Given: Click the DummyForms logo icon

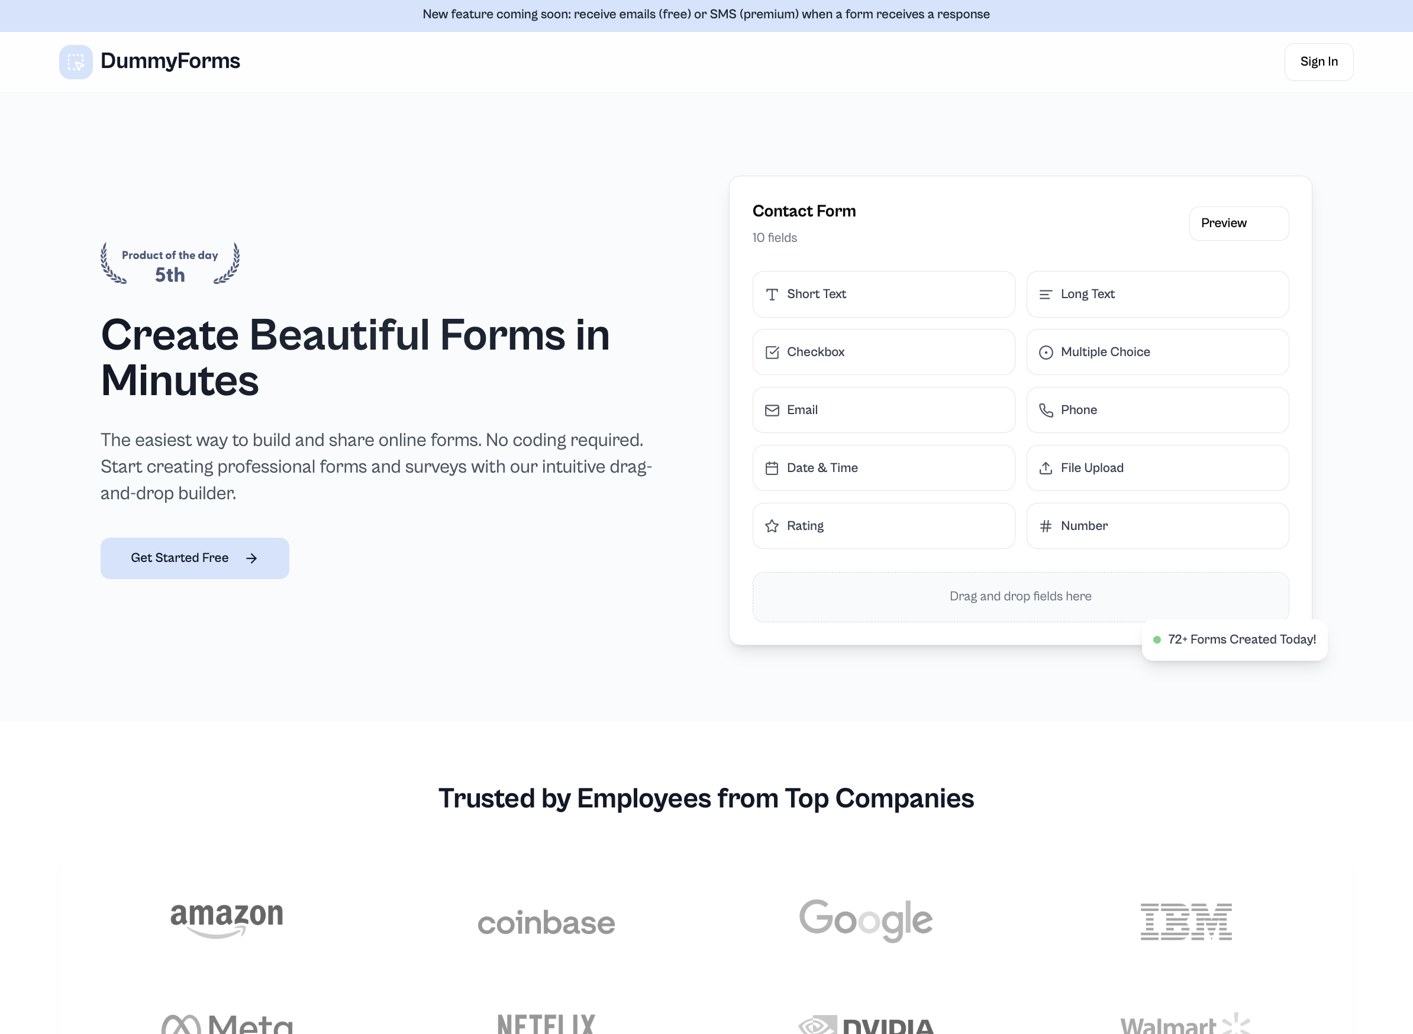Looking at the screenshot, I should tap(75, 62).
